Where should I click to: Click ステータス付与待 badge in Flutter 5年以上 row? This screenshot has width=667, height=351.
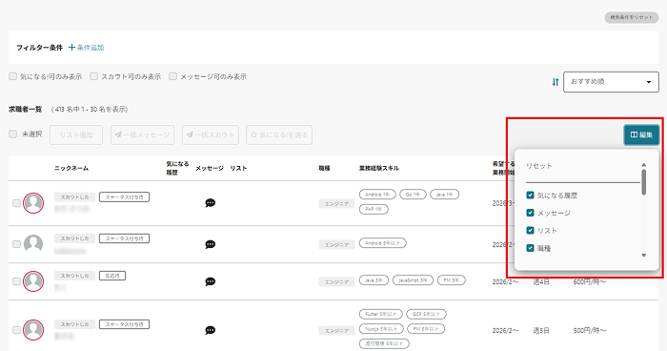click(124, 324)
